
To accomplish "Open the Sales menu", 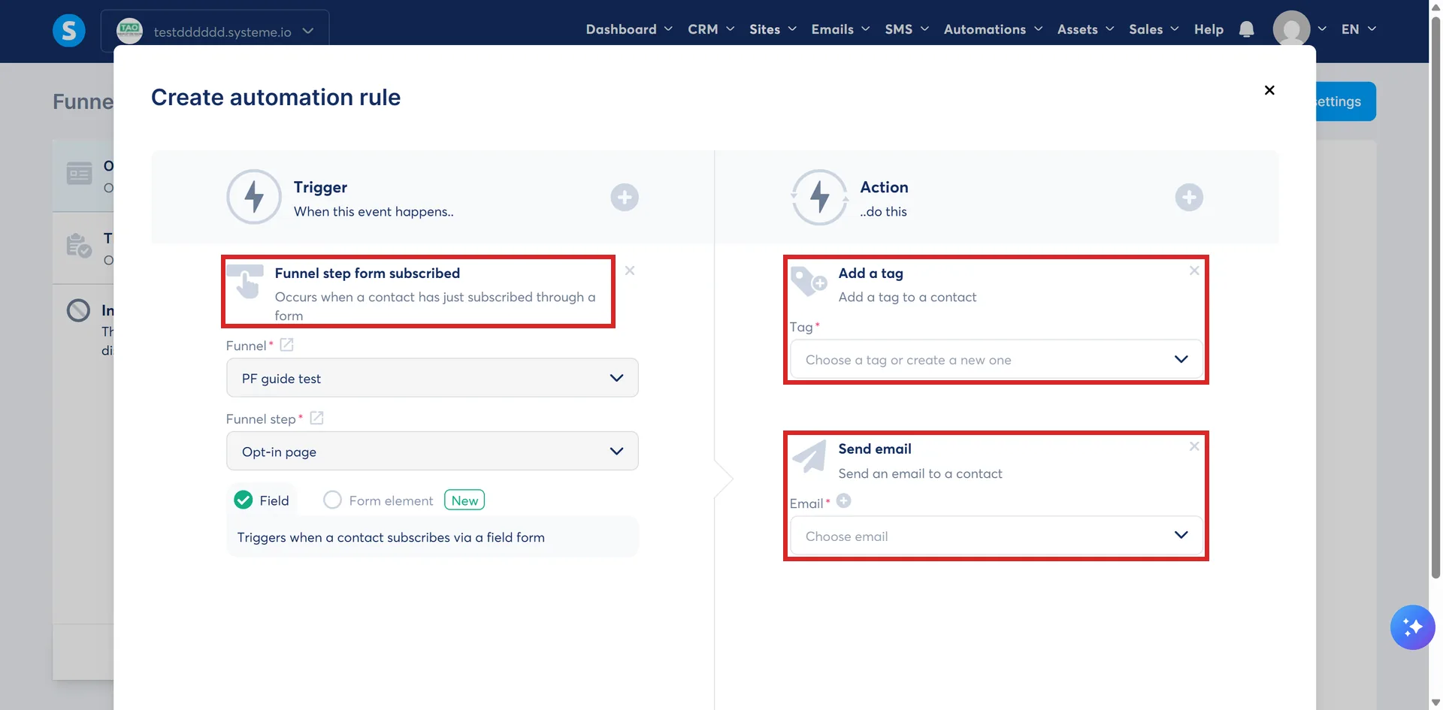I will [1154, 29].
